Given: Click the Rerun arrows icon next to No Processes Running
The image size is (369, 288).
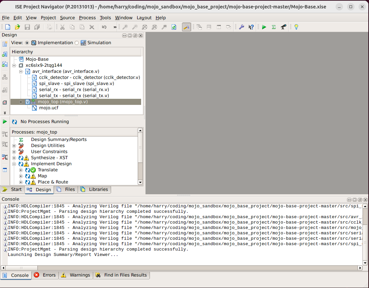Looking at the screenshot, I should pyautogui.click(x=15, y=122).
